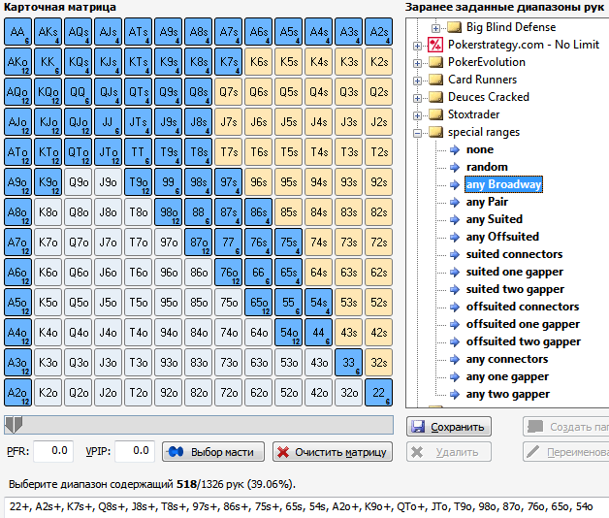Screen dimensions: 609x518
Task: Click the Big Blind Defense folder icon
Action: pyautogui.click(x=454, y=27)
